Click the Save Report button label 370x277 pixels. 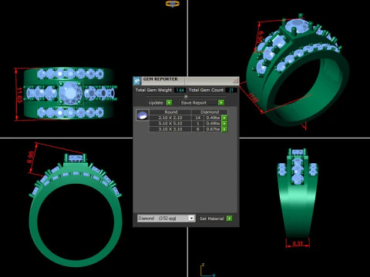[193, 102]
